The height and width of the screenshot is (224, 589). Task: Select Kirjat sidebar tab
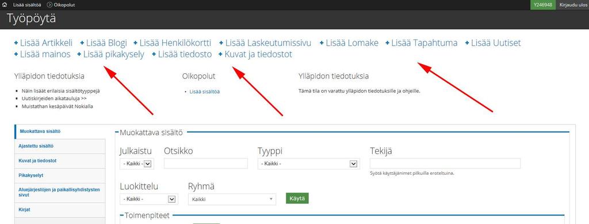[60, 210]
